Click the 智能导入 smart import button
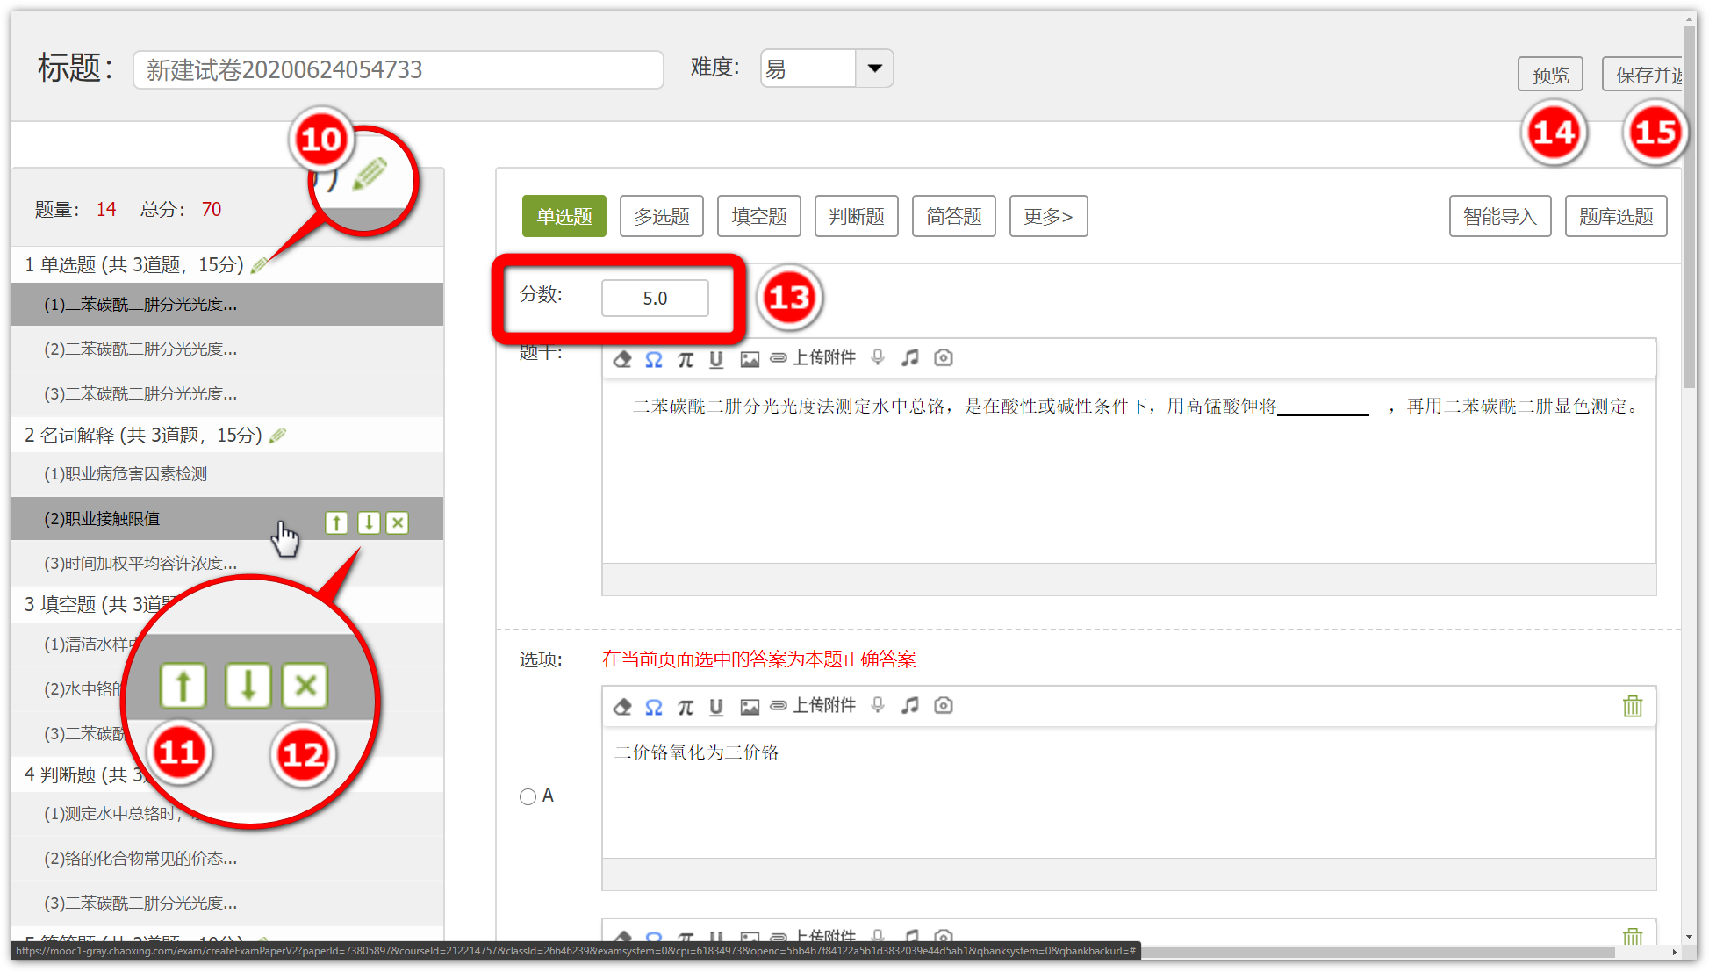1709x972 pixels. [1499, 216]
